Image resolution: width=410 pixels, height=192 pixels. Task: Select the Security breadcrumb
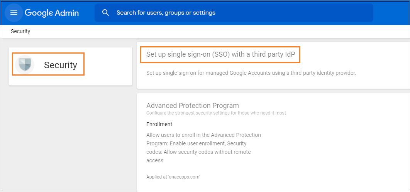tap(20, 31)
